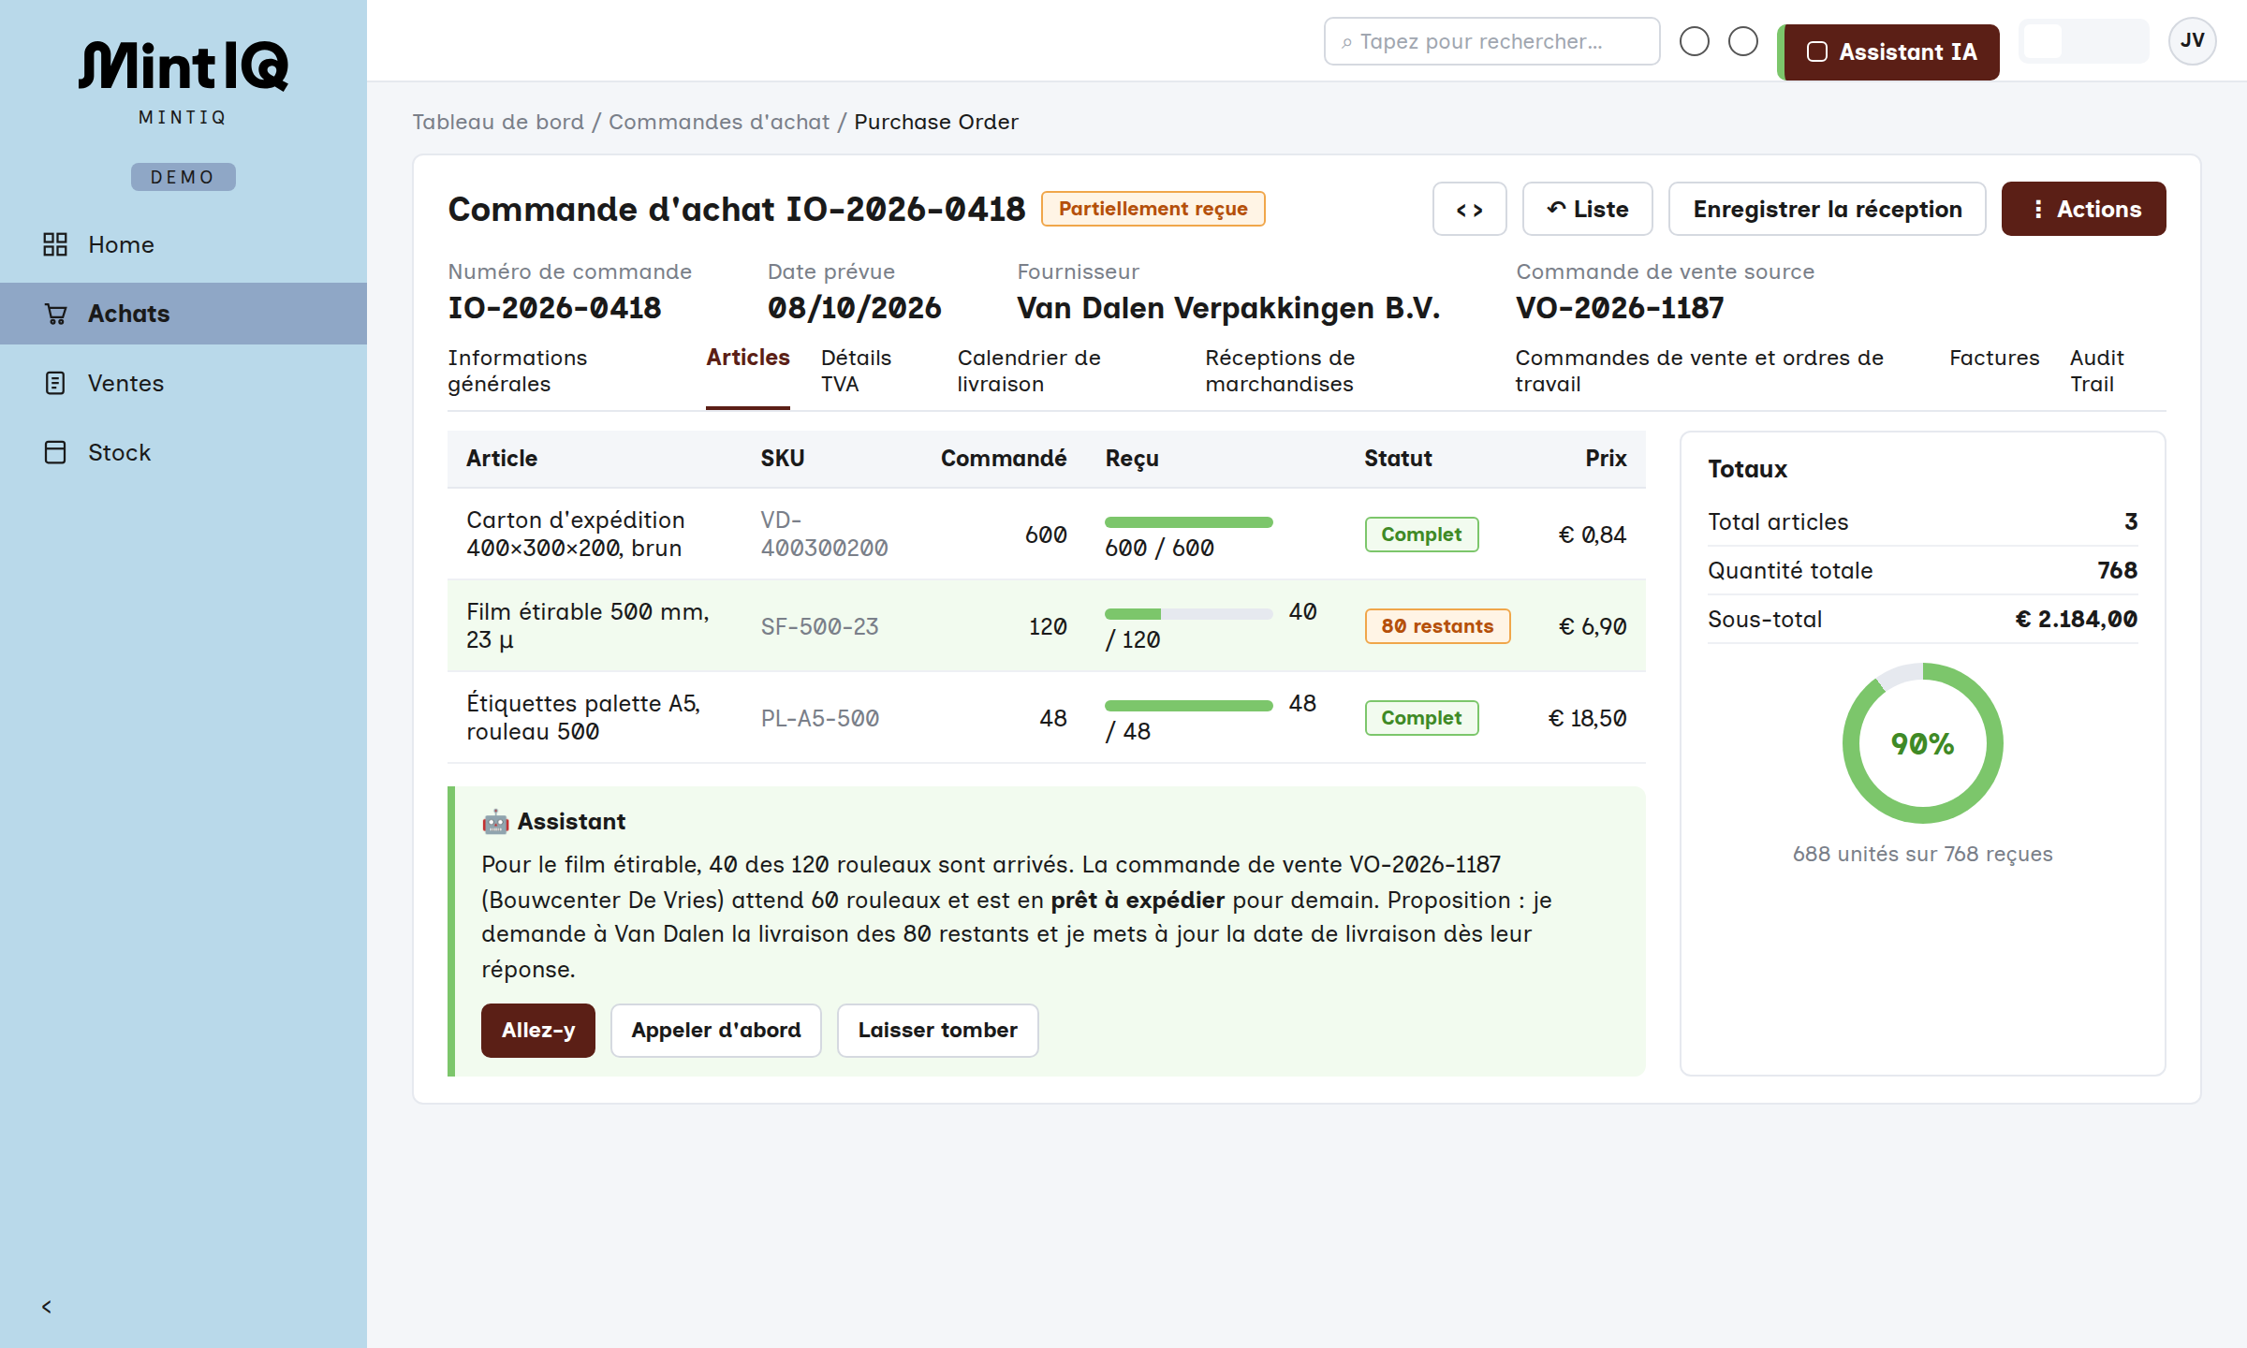
Task: Open the Assistant IA panel
Action: coord(1889,52)
